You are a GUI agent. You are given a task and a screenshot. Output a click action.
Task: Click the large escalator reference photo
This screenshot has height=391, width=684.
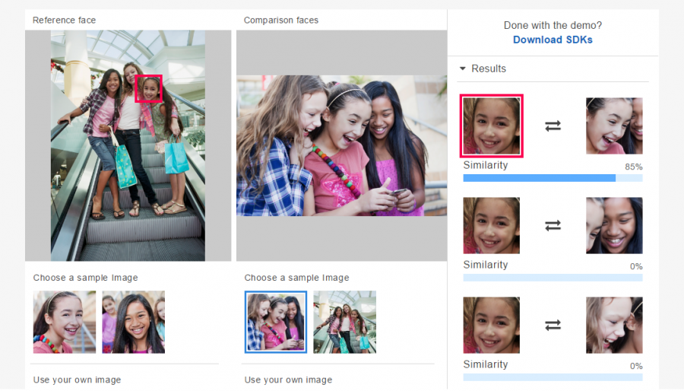[x=128, y=145]
